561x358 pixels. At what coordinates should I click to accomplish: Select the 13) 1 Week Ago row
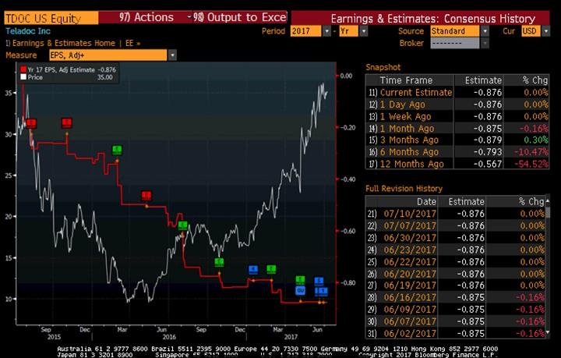click(457, 116)
